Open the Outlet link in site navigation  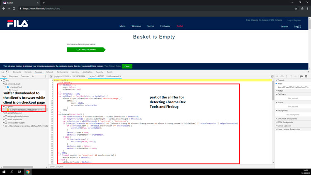click(x=180, y=26)
